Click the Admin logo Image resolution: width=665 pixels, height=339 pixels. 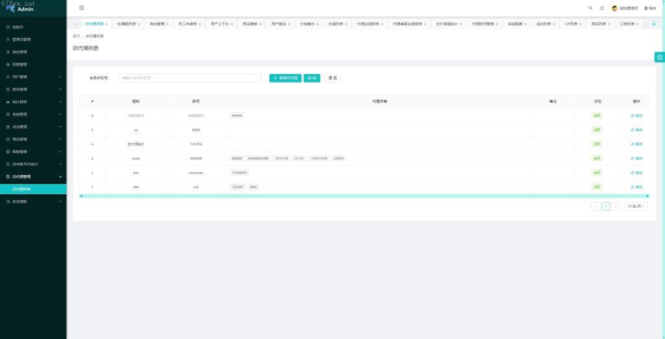click(19, 8)
